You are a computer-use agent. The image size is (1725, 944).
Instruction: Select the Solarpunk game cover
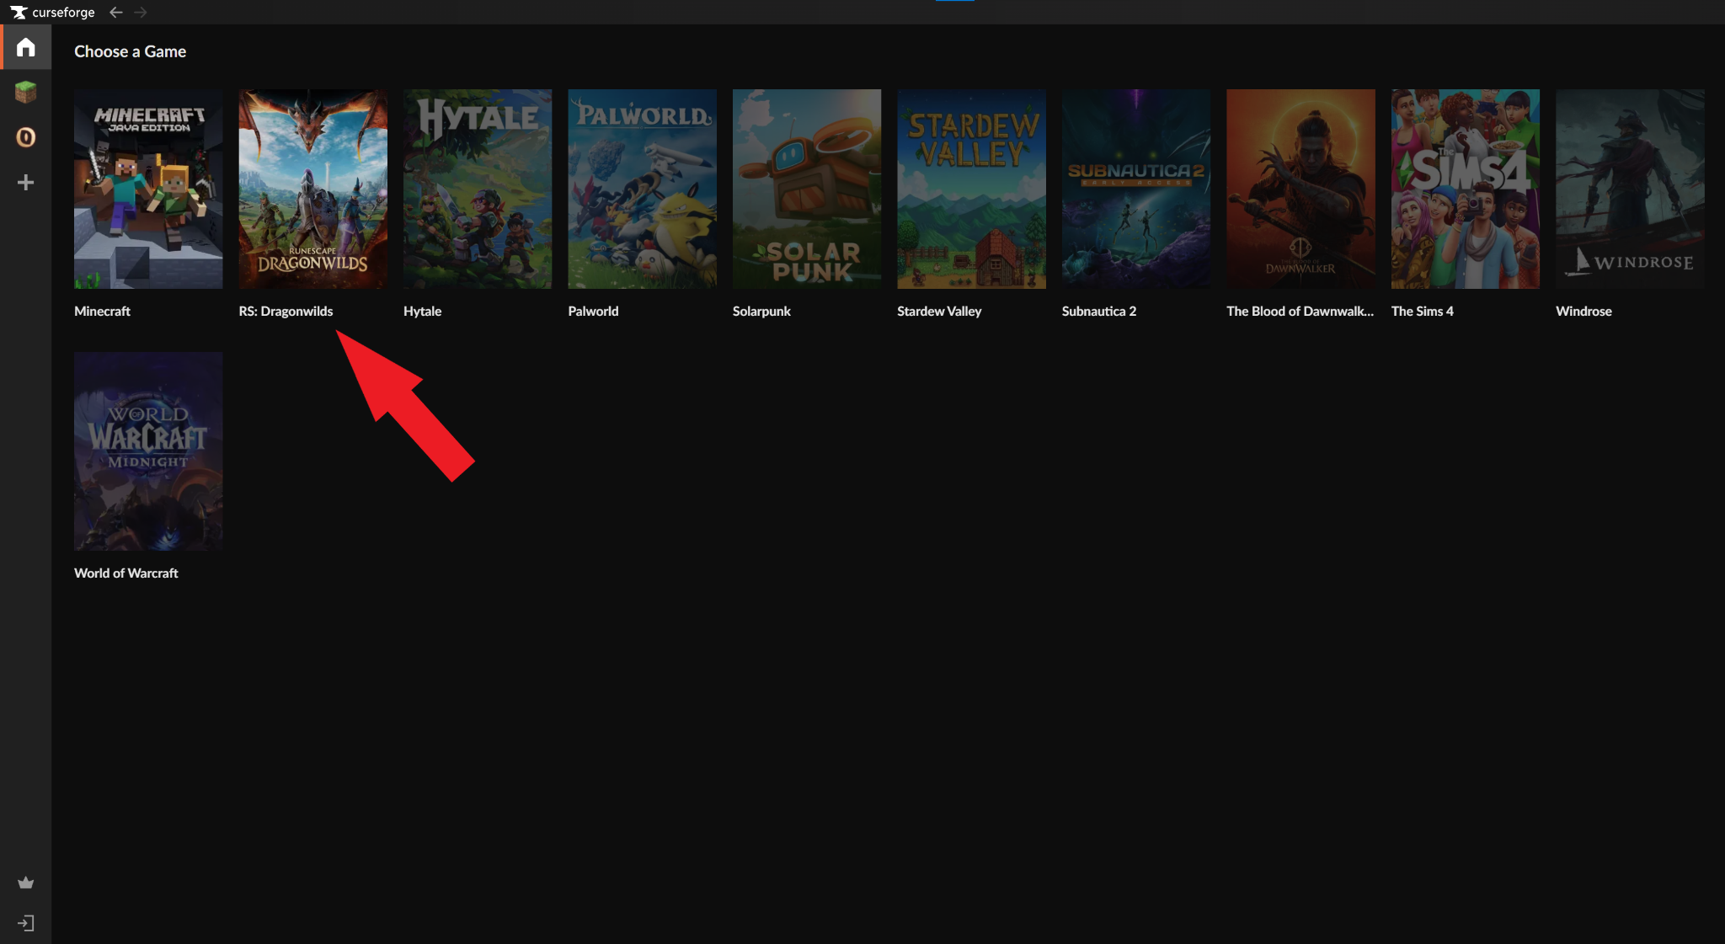coord(807,189)
